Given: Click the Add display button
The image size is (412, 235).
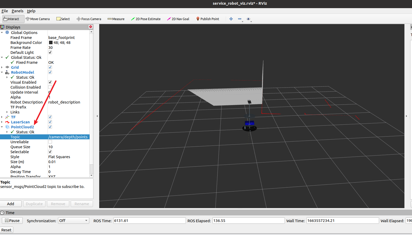Looking at the screenshot, I should (x=11, y=204).
